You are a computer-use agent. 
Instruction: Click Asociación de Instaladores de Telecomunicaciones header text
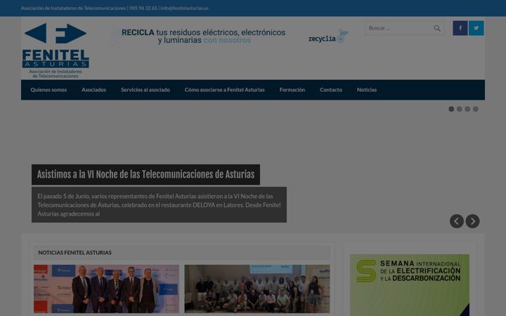[74, 8]
